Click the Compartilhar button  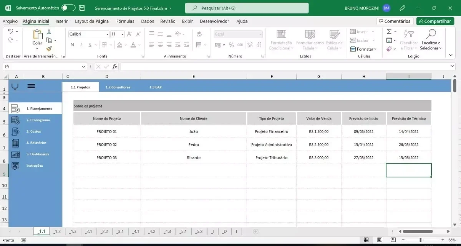pos(435,21)
